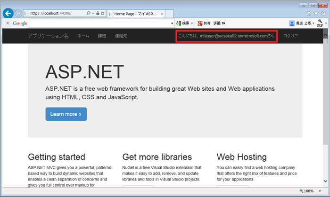Screen dimensions: 330x197
Task: Open 詳細 page in navigation bar
Action: pos(102,36)
